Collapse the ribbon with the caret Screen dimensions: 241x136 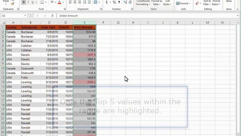click(x=238, y=9)
